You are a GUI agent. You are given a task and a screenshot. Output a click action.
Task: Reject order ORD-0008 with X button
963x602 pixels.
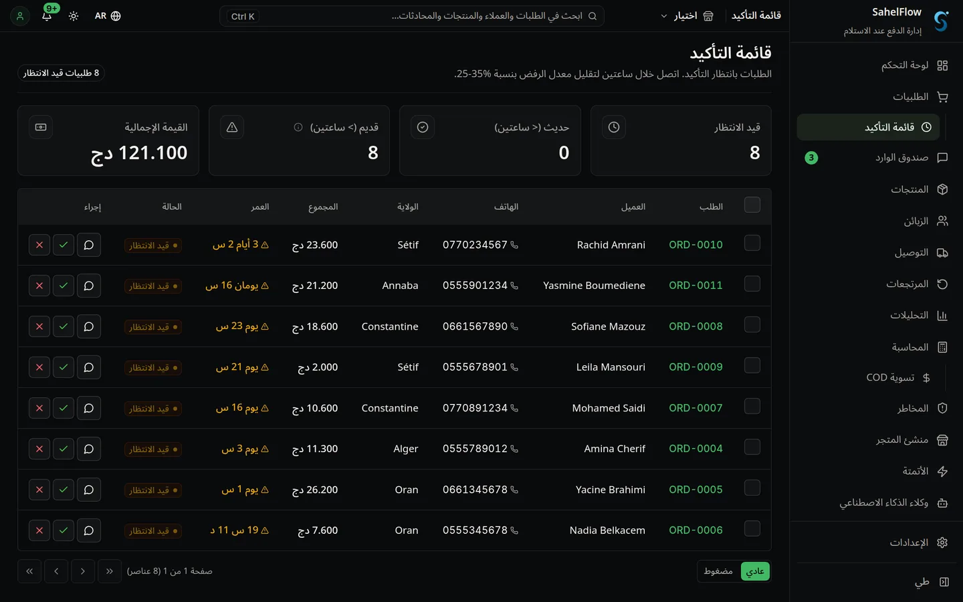[x=39, y=326]
